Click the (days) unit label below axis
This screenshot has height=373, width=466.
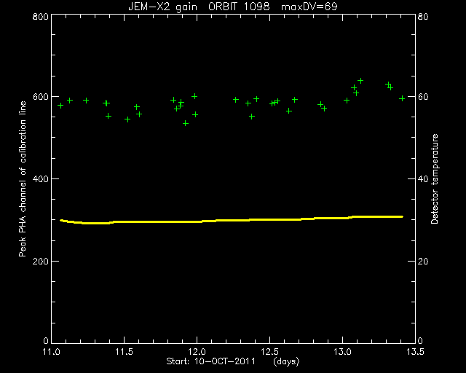[286, 361]
